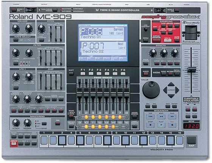This screenshot has width=212, height=163.
Task: Turn Mastering ON switch off
Action: click(x=58, y=123)
